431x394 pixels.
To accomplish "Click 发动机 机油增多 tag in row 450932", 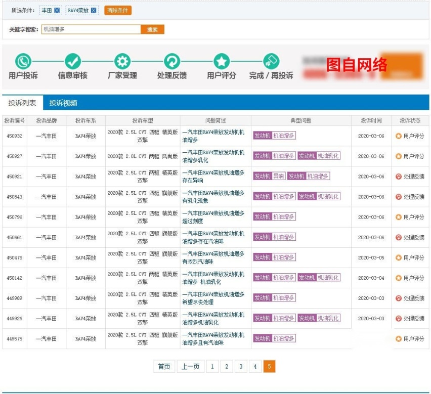I will click(x=274, y=136).
